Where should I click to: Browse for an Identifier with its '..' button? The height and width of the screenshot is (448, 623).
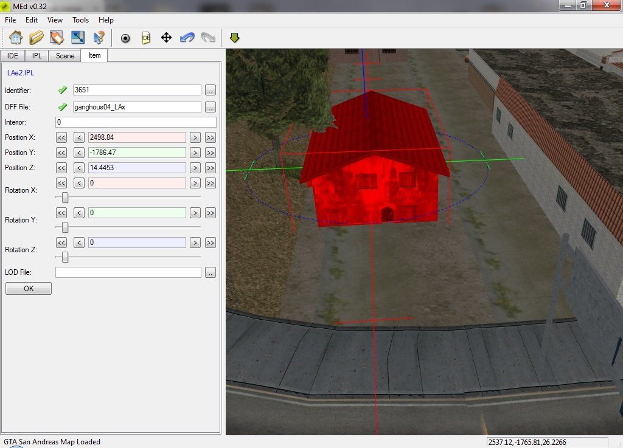click(x=211, y=91)
